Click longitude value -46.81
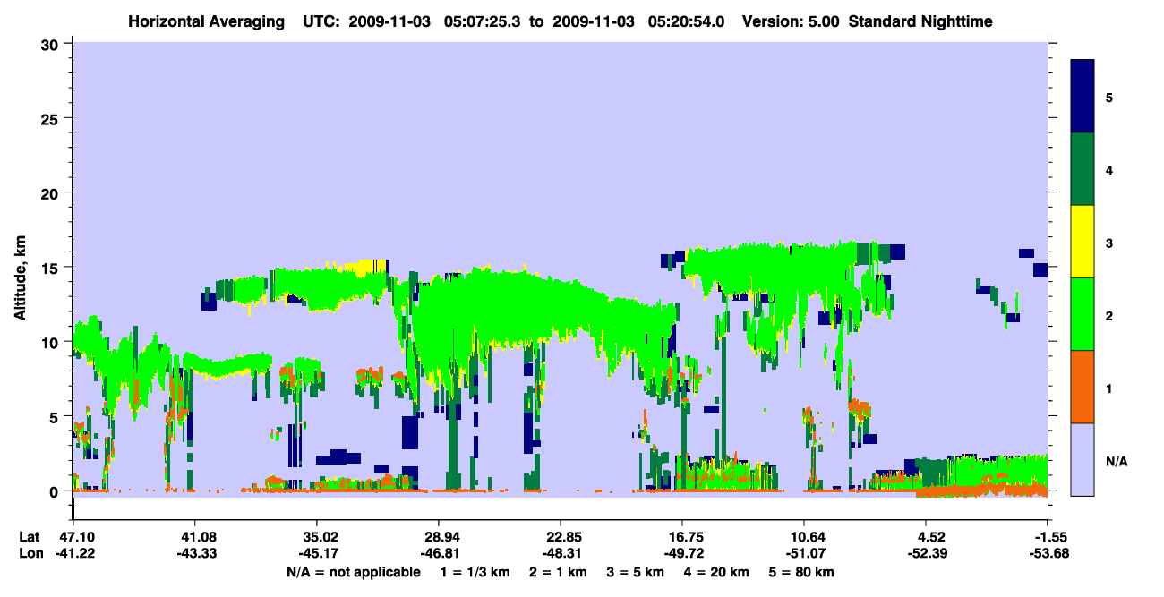Image resolution: width=1164 pixels, height=597 pixels. click(439, 553)
